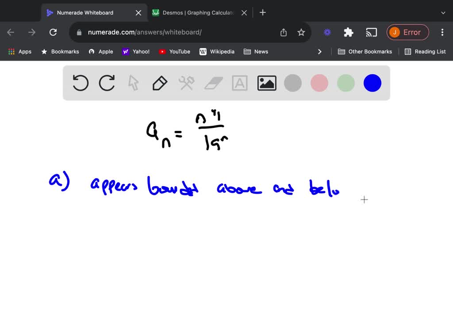
Task: Click the Redo arrow on the whiteboard toolbar
Action: tap(107, 83)
